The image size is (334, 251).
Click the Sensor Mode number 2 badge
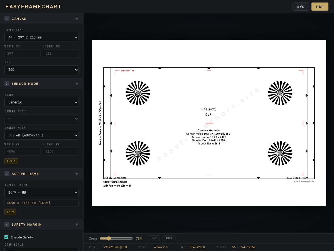coord(7,84)
